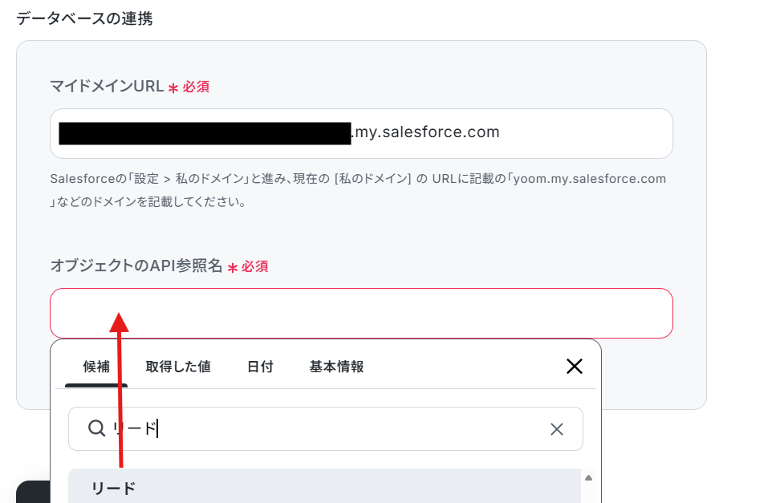Switch to the 取得した値 tab
Screen dimensions: 776x503
[x=178, y=367]
